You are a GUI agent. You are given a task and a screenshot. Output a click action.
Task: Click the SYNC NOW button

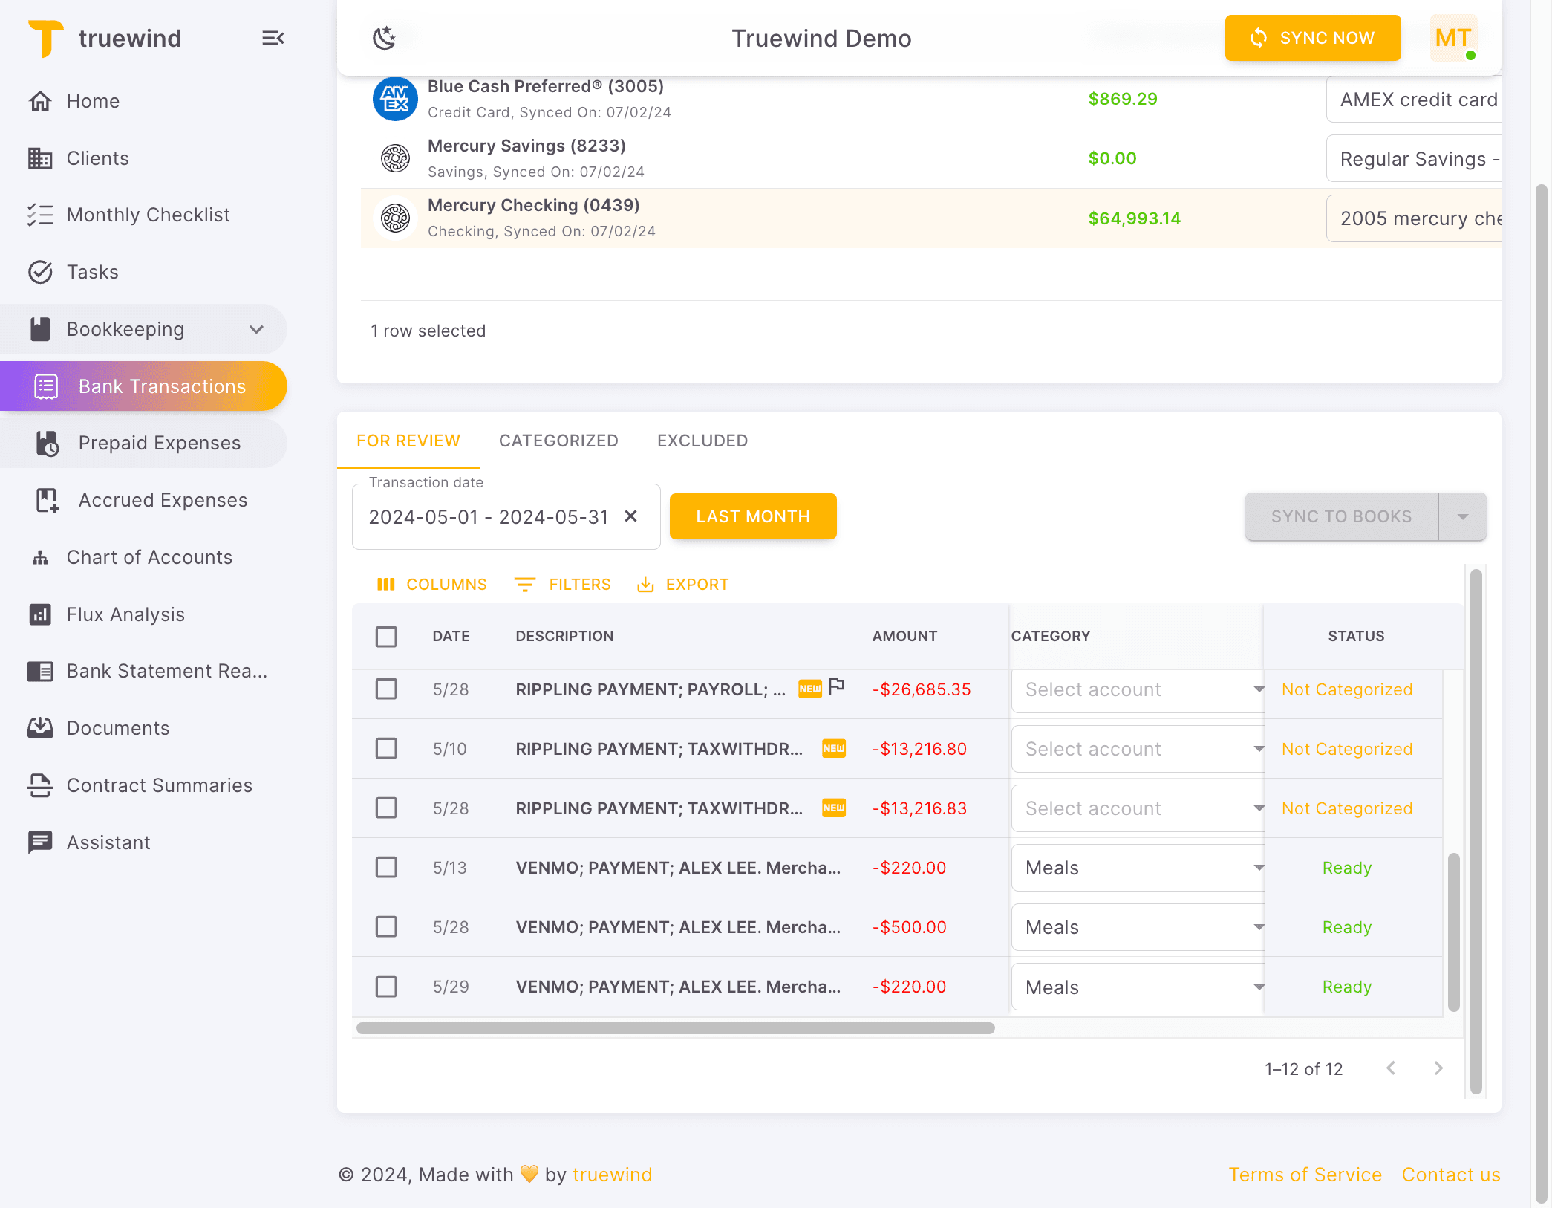coord(1313,38)
